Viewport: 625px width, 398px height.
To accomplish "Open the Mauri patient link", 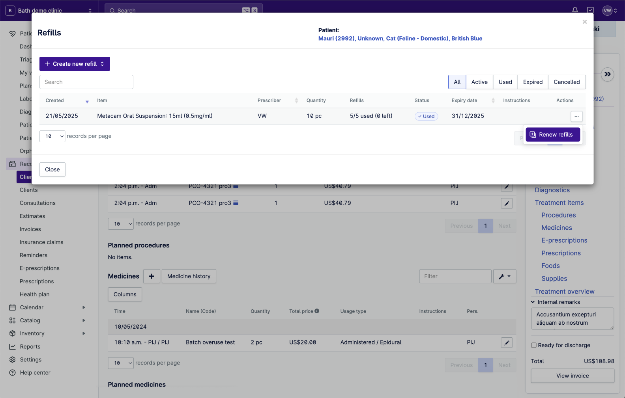I will pyautogui.click(x=400, y=39).
